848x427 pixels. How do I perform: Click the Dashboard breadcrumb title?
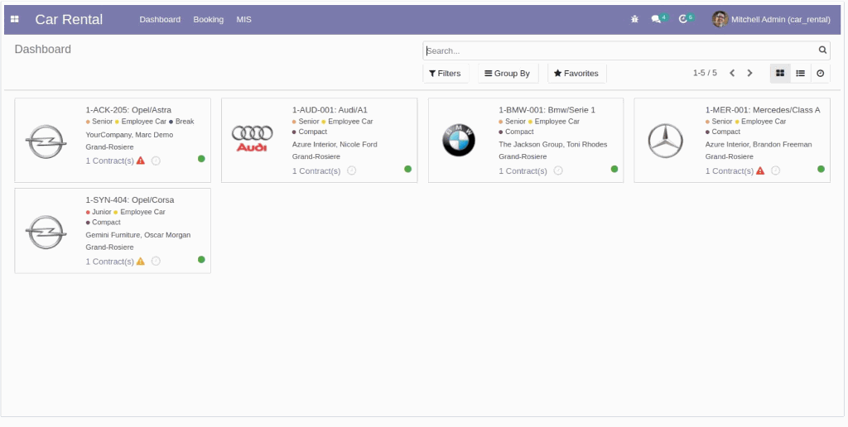click(x=43, y=49)
